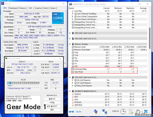Click the 0:00:16 elapsed time readout

pyautogui.click(x=116, y=111)
